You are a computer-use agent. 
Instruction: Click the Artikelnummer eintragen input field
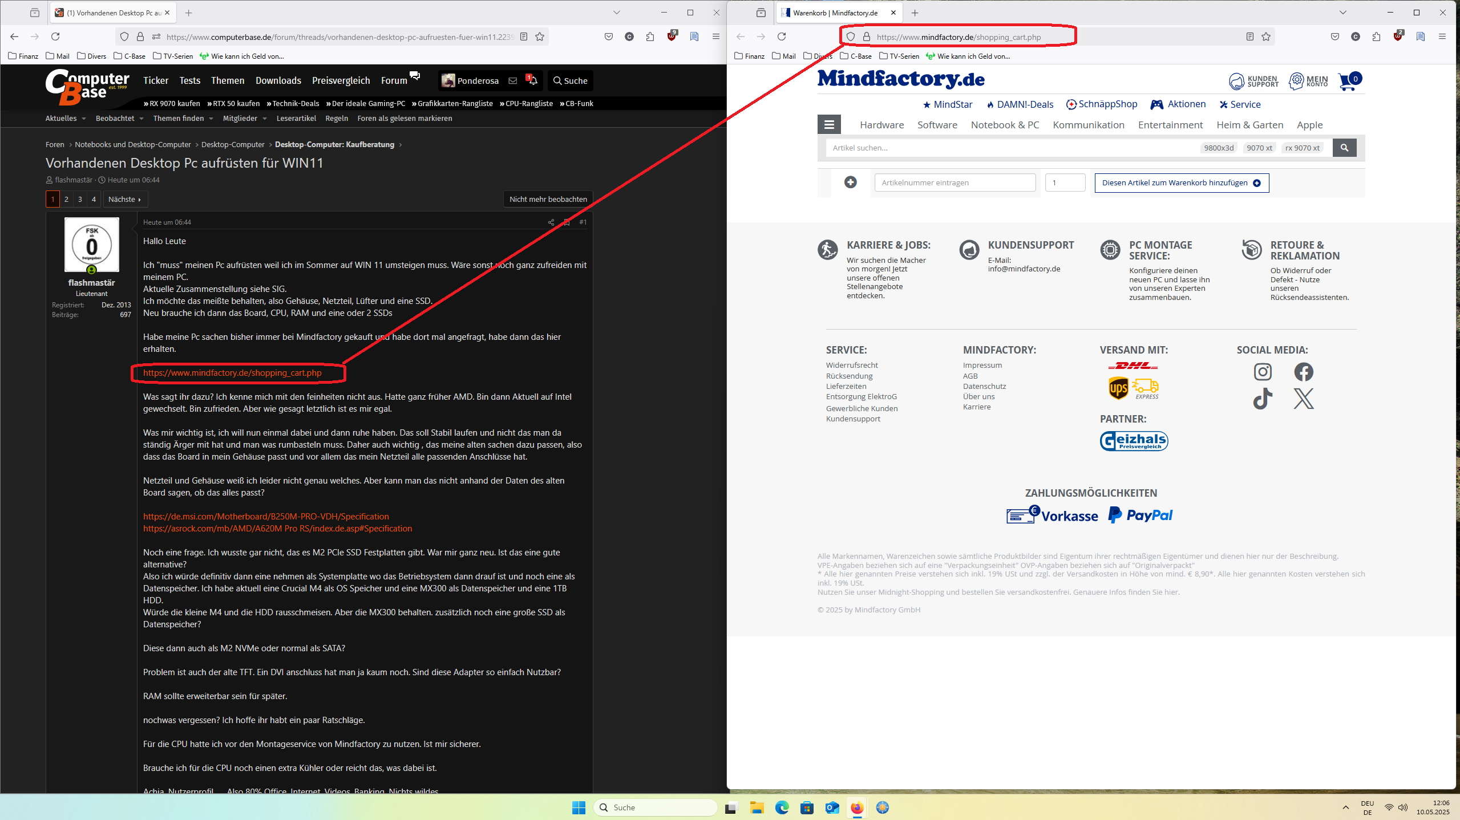955,182
